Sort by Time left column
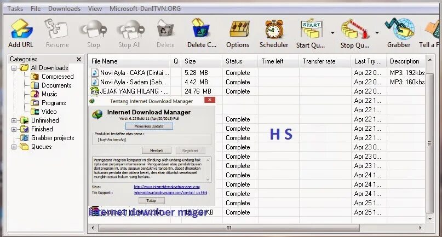442x237 pixels. (278, 61)
